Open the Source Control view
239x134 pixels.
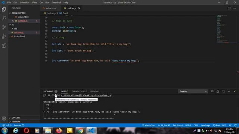pos(4,27)
